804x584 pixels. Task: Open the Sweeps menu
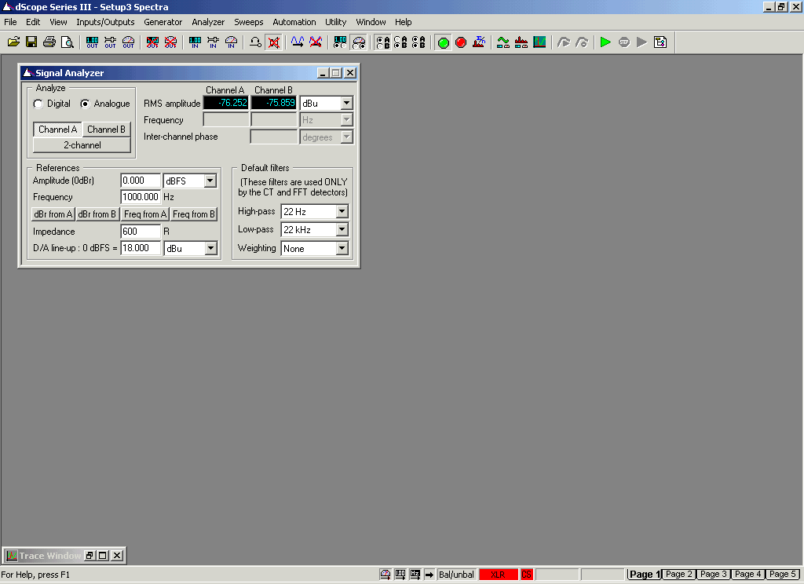249,22
